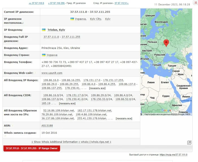Open CIDR 178.150.33.0/24 link

(101, 99)
